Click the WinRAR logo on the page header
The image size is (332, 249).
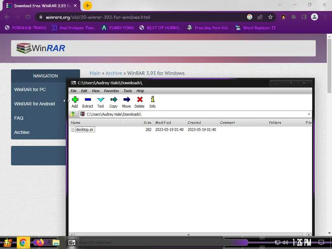(41, 48)
